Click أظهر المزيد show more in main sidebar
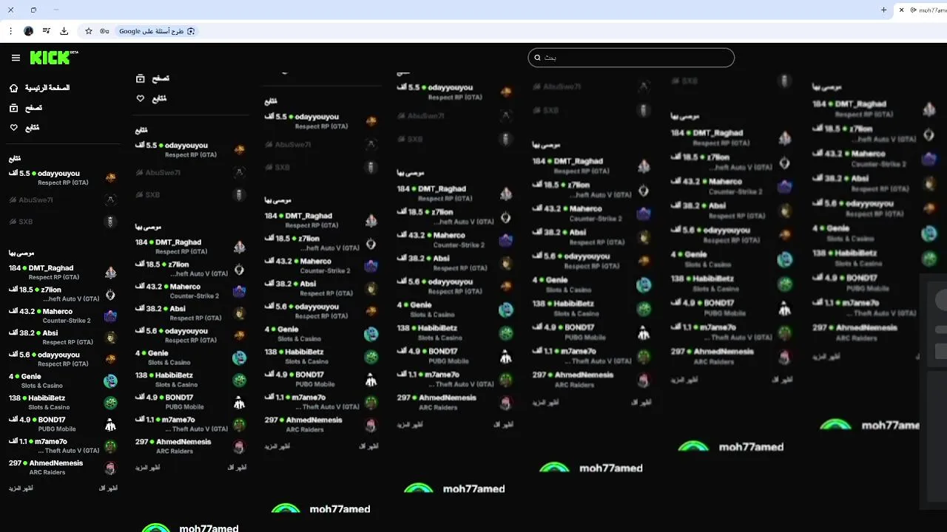Screen dimensions: 947x532 point(21,488)
